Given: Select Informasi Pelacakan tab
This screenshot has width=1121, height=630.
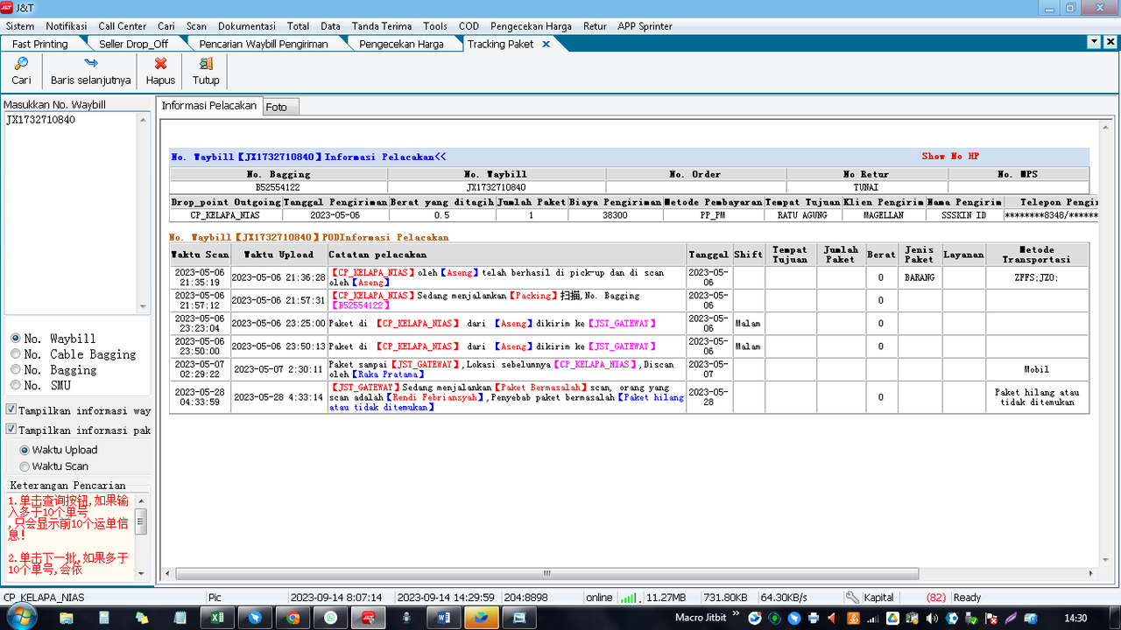Looking at the screenshot, I should pyautogui.click(x=209, y=105).
